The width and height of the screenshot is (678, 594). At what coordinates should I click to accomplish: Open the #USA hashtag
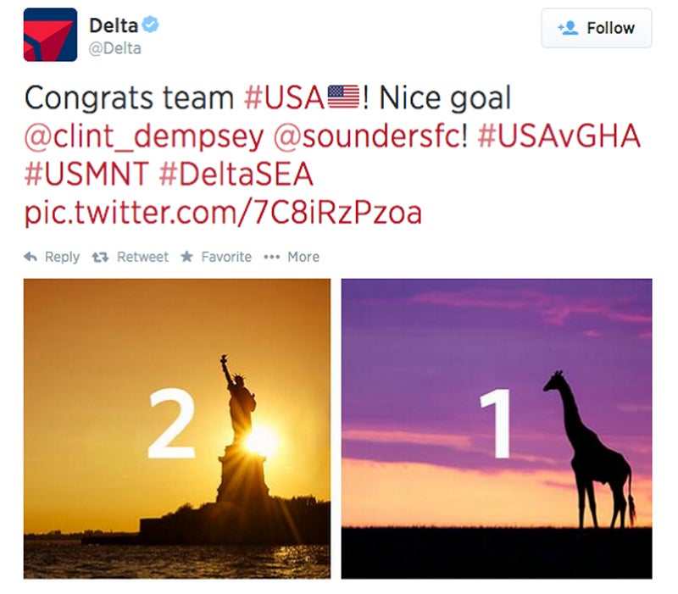pos(284,97)
